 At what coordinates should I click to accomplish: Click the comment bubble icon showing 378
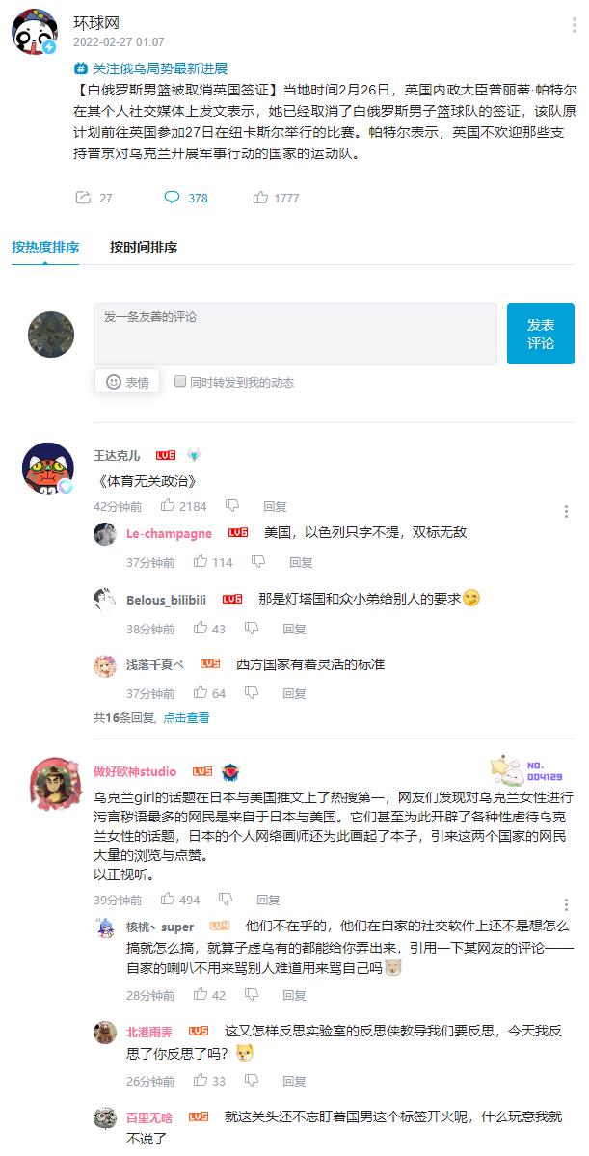coord(172,197)
